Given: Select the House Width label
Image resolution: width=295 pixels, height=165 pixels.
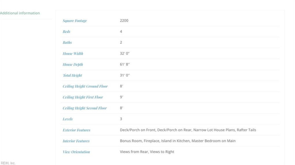Looking at the screenshot, I should (73, 54).
